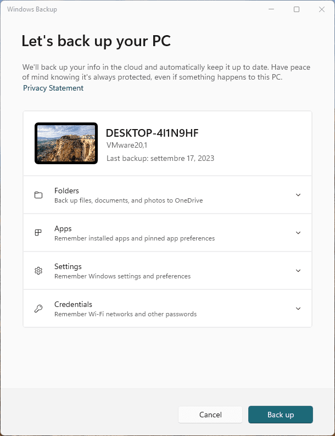Close the Windows Backup window
The height and width of the screenshot is (436, 335).
pos(322,9)
